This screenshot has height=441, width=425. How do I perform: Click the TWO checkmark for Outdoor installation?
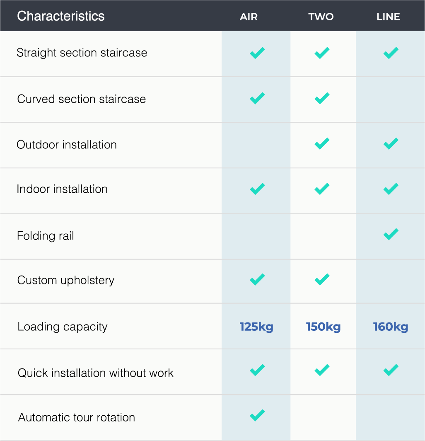322,144
